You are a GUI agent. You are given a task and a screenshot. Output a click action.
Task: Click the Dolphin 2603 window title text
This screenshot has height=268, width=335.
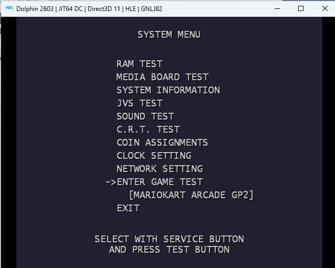tap(89, 9)
